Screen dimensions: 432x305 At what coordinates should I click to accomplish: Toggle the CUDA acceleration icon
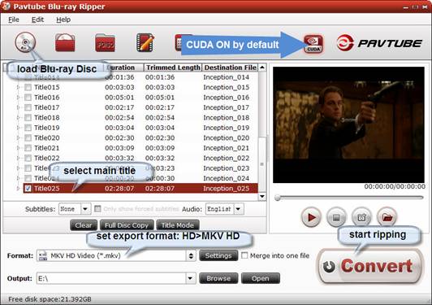tap(313, 44)
